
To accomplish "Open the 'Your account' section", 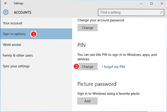I will click(13, 23).
